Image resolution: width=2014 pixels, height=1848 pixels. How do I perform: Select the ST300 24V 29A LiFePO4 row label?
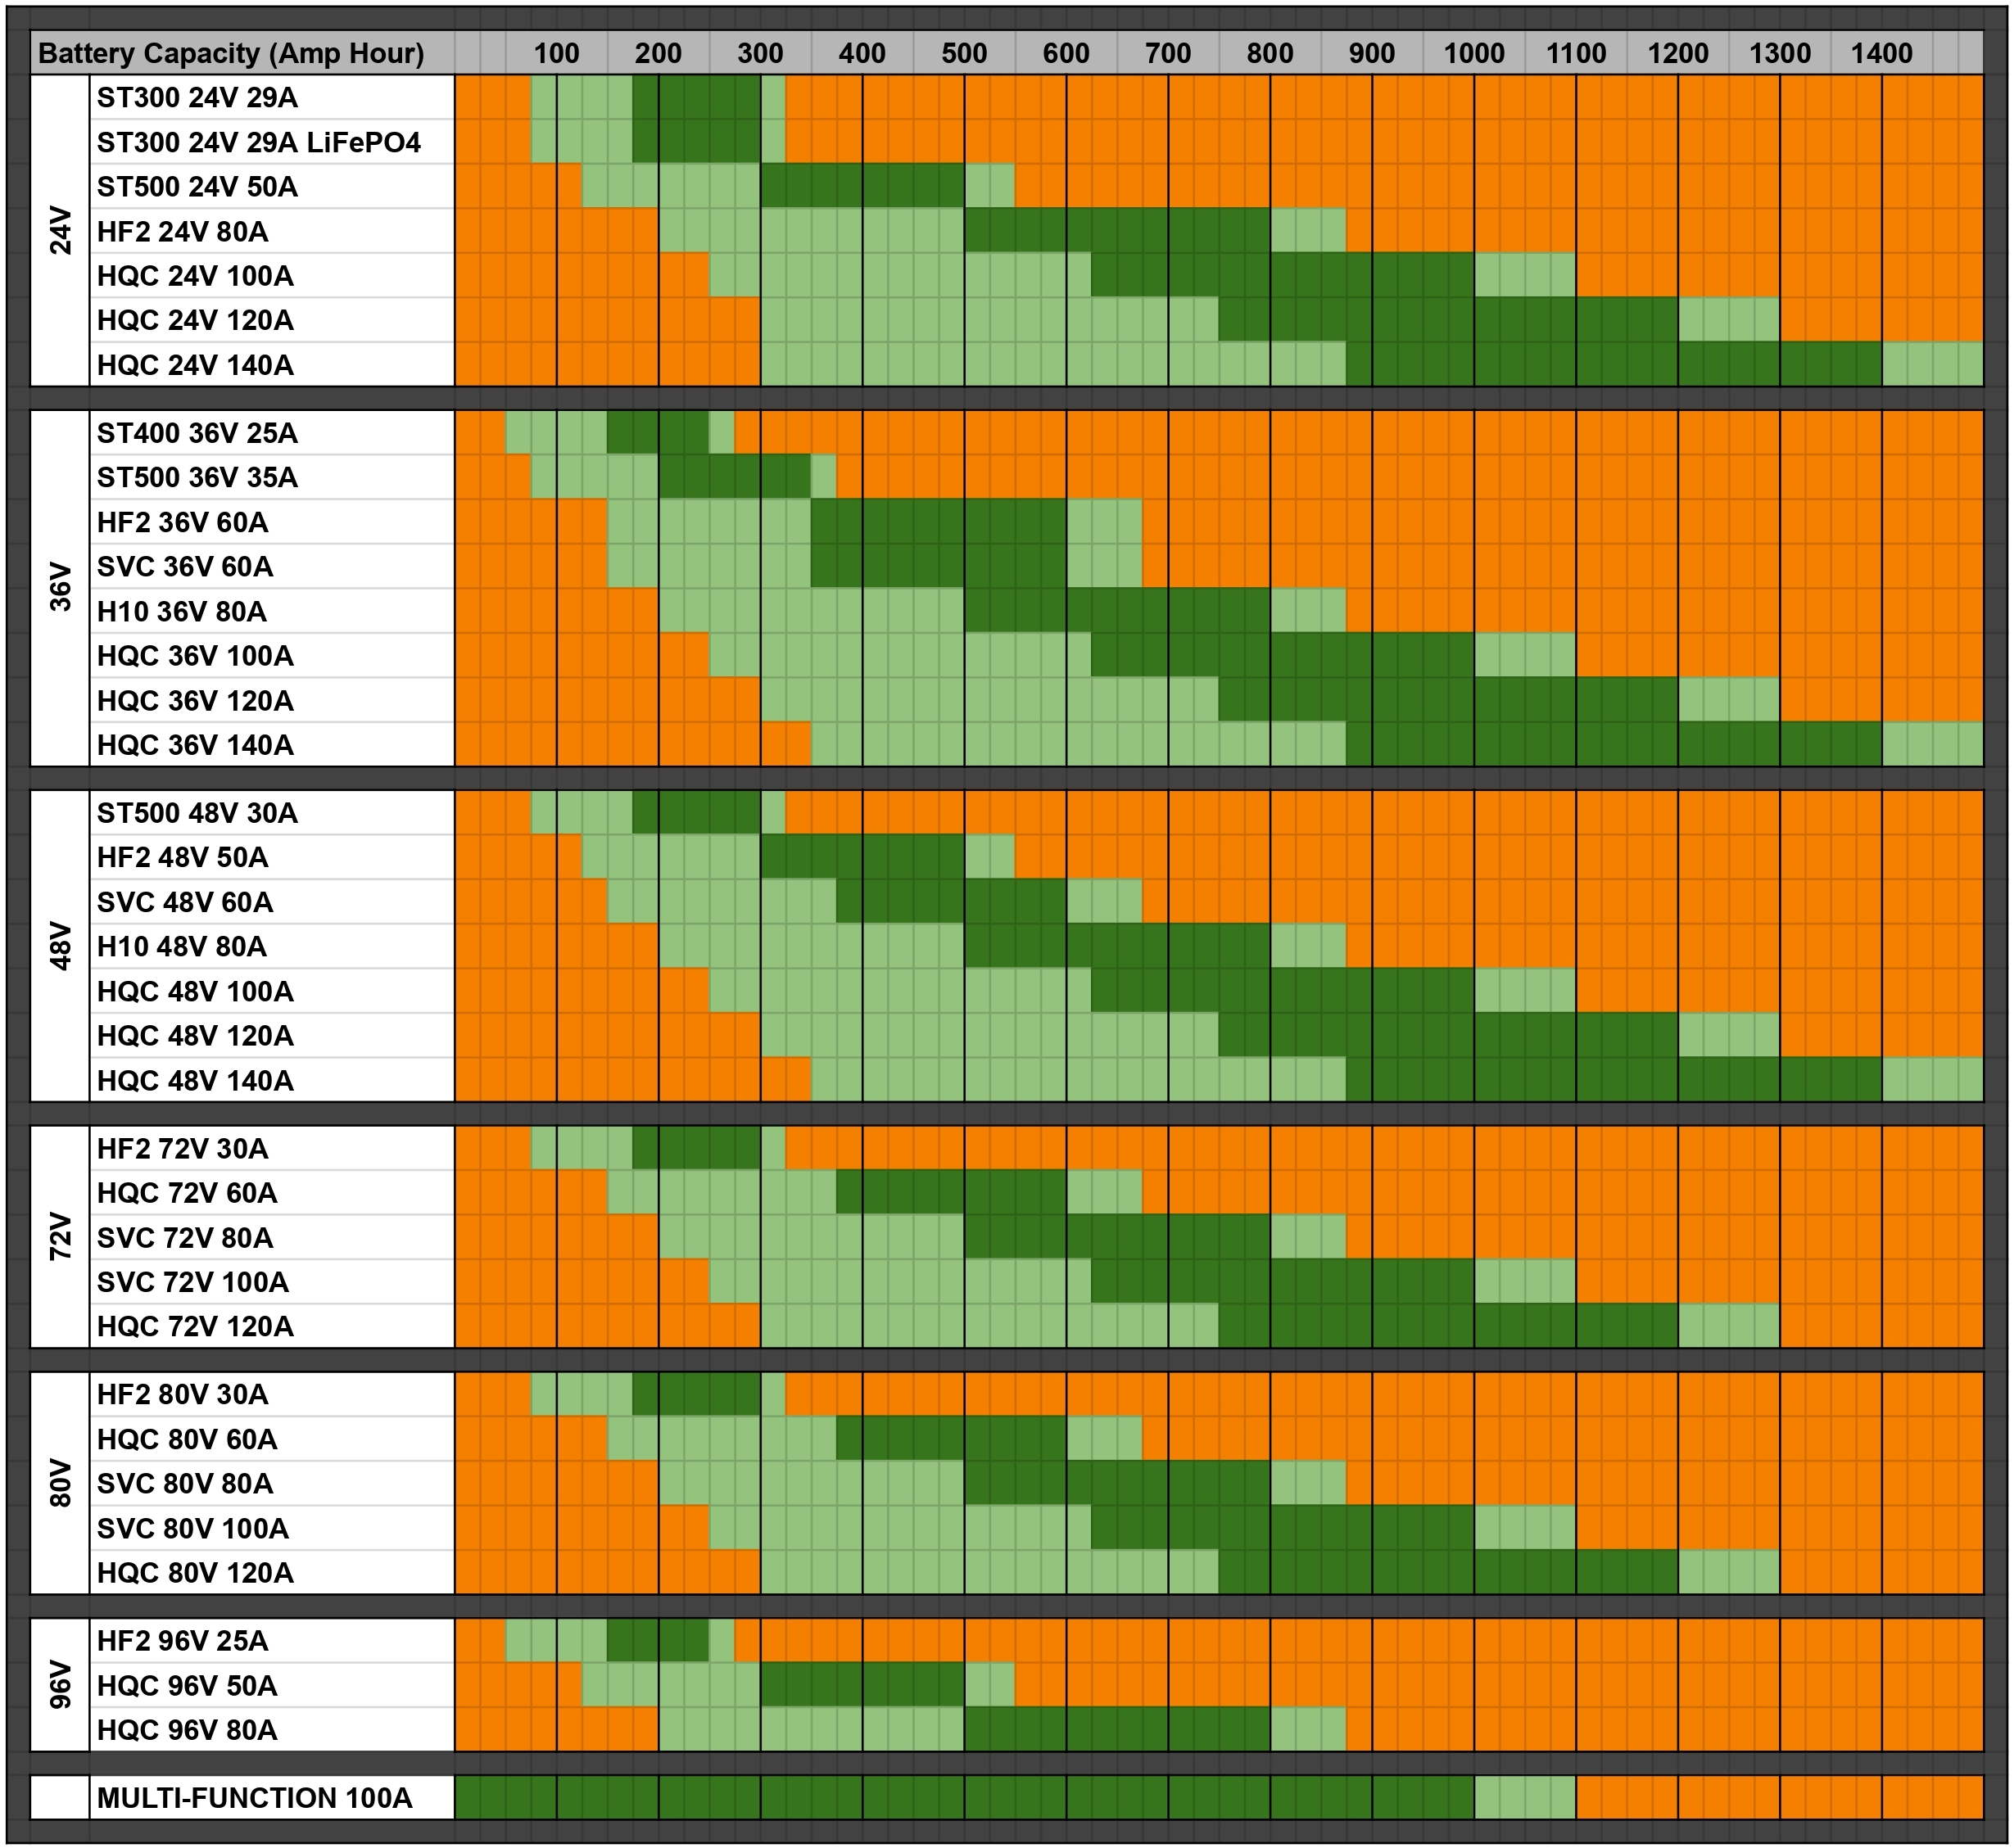[258, 143]
